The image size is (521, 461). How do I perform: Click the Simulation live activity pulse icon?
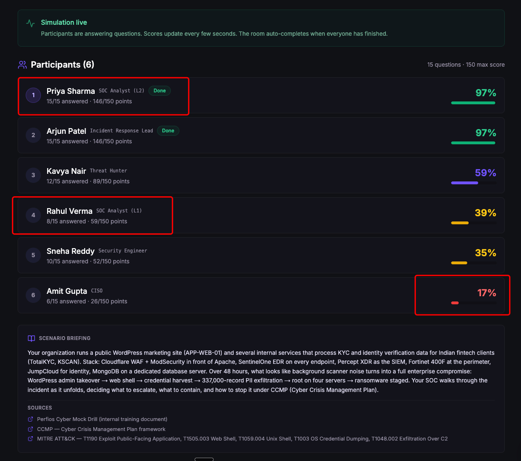(x=29, y=22)
